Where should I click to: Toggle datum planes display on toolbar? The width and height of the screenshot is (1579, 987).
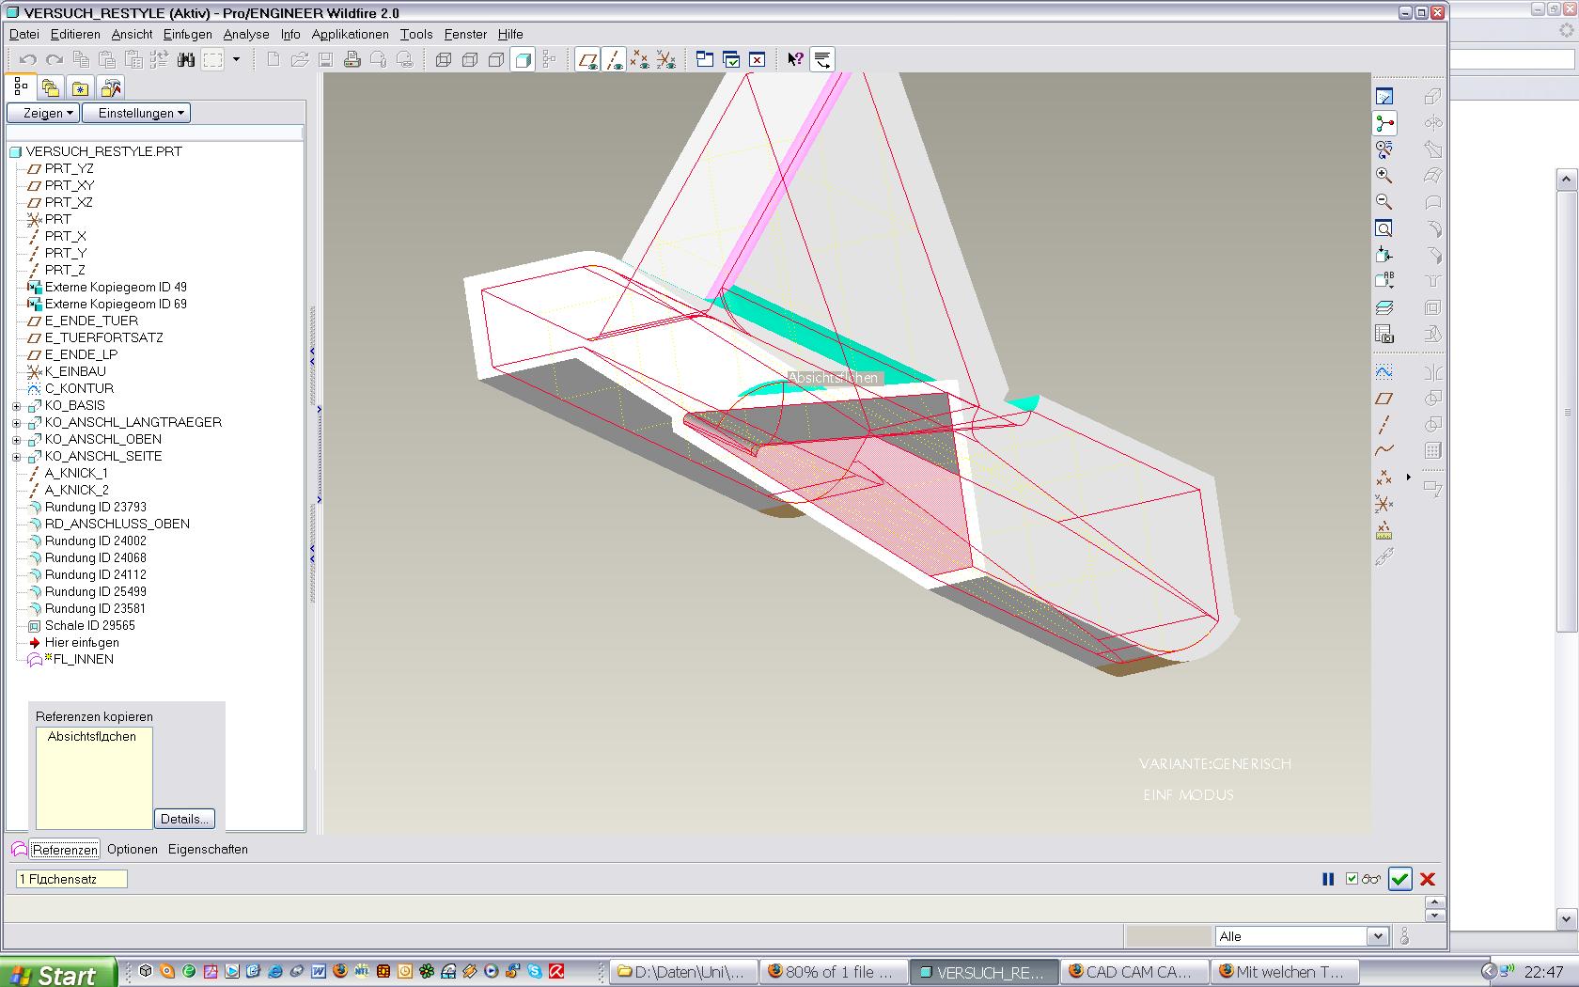pyautogui.click(x=587, y=60)
